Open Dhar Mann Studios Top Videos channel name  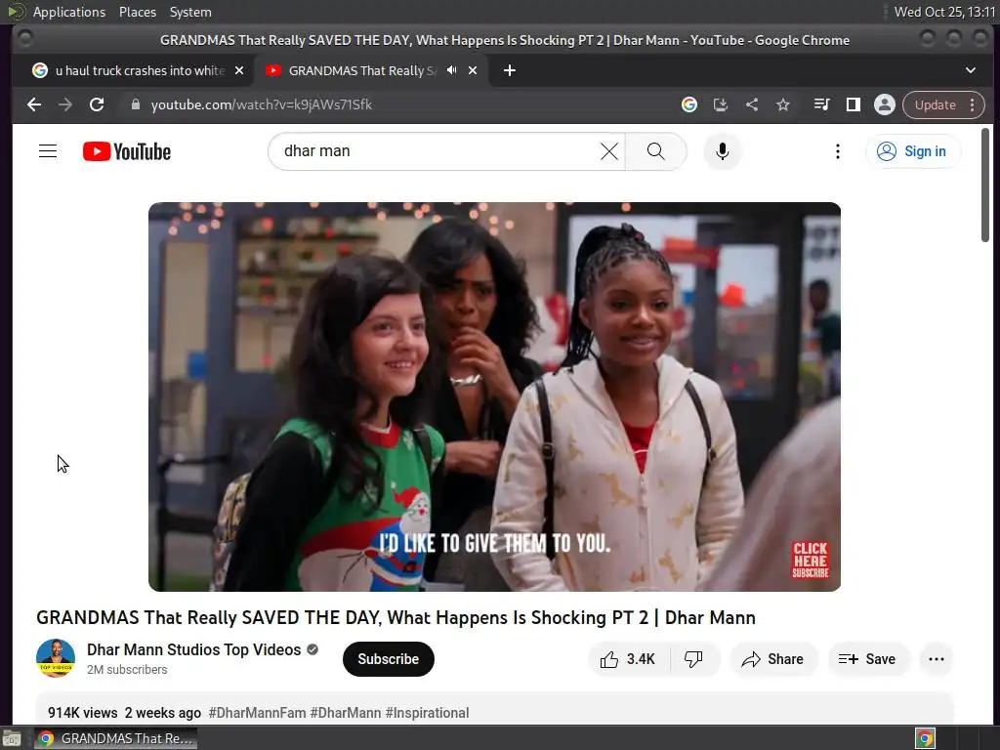[194, 649]
